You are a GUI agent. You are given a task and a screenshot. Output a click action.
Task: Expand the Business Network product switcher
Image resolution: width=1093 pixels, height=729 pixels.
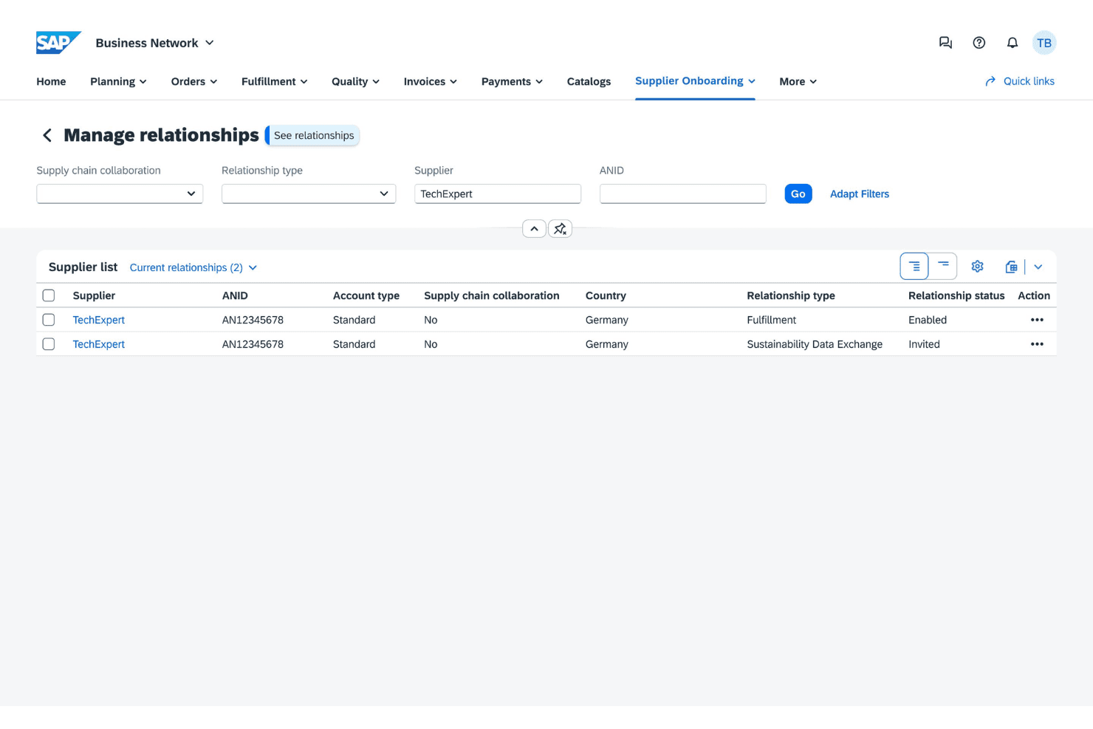click(x=210, y=43)
